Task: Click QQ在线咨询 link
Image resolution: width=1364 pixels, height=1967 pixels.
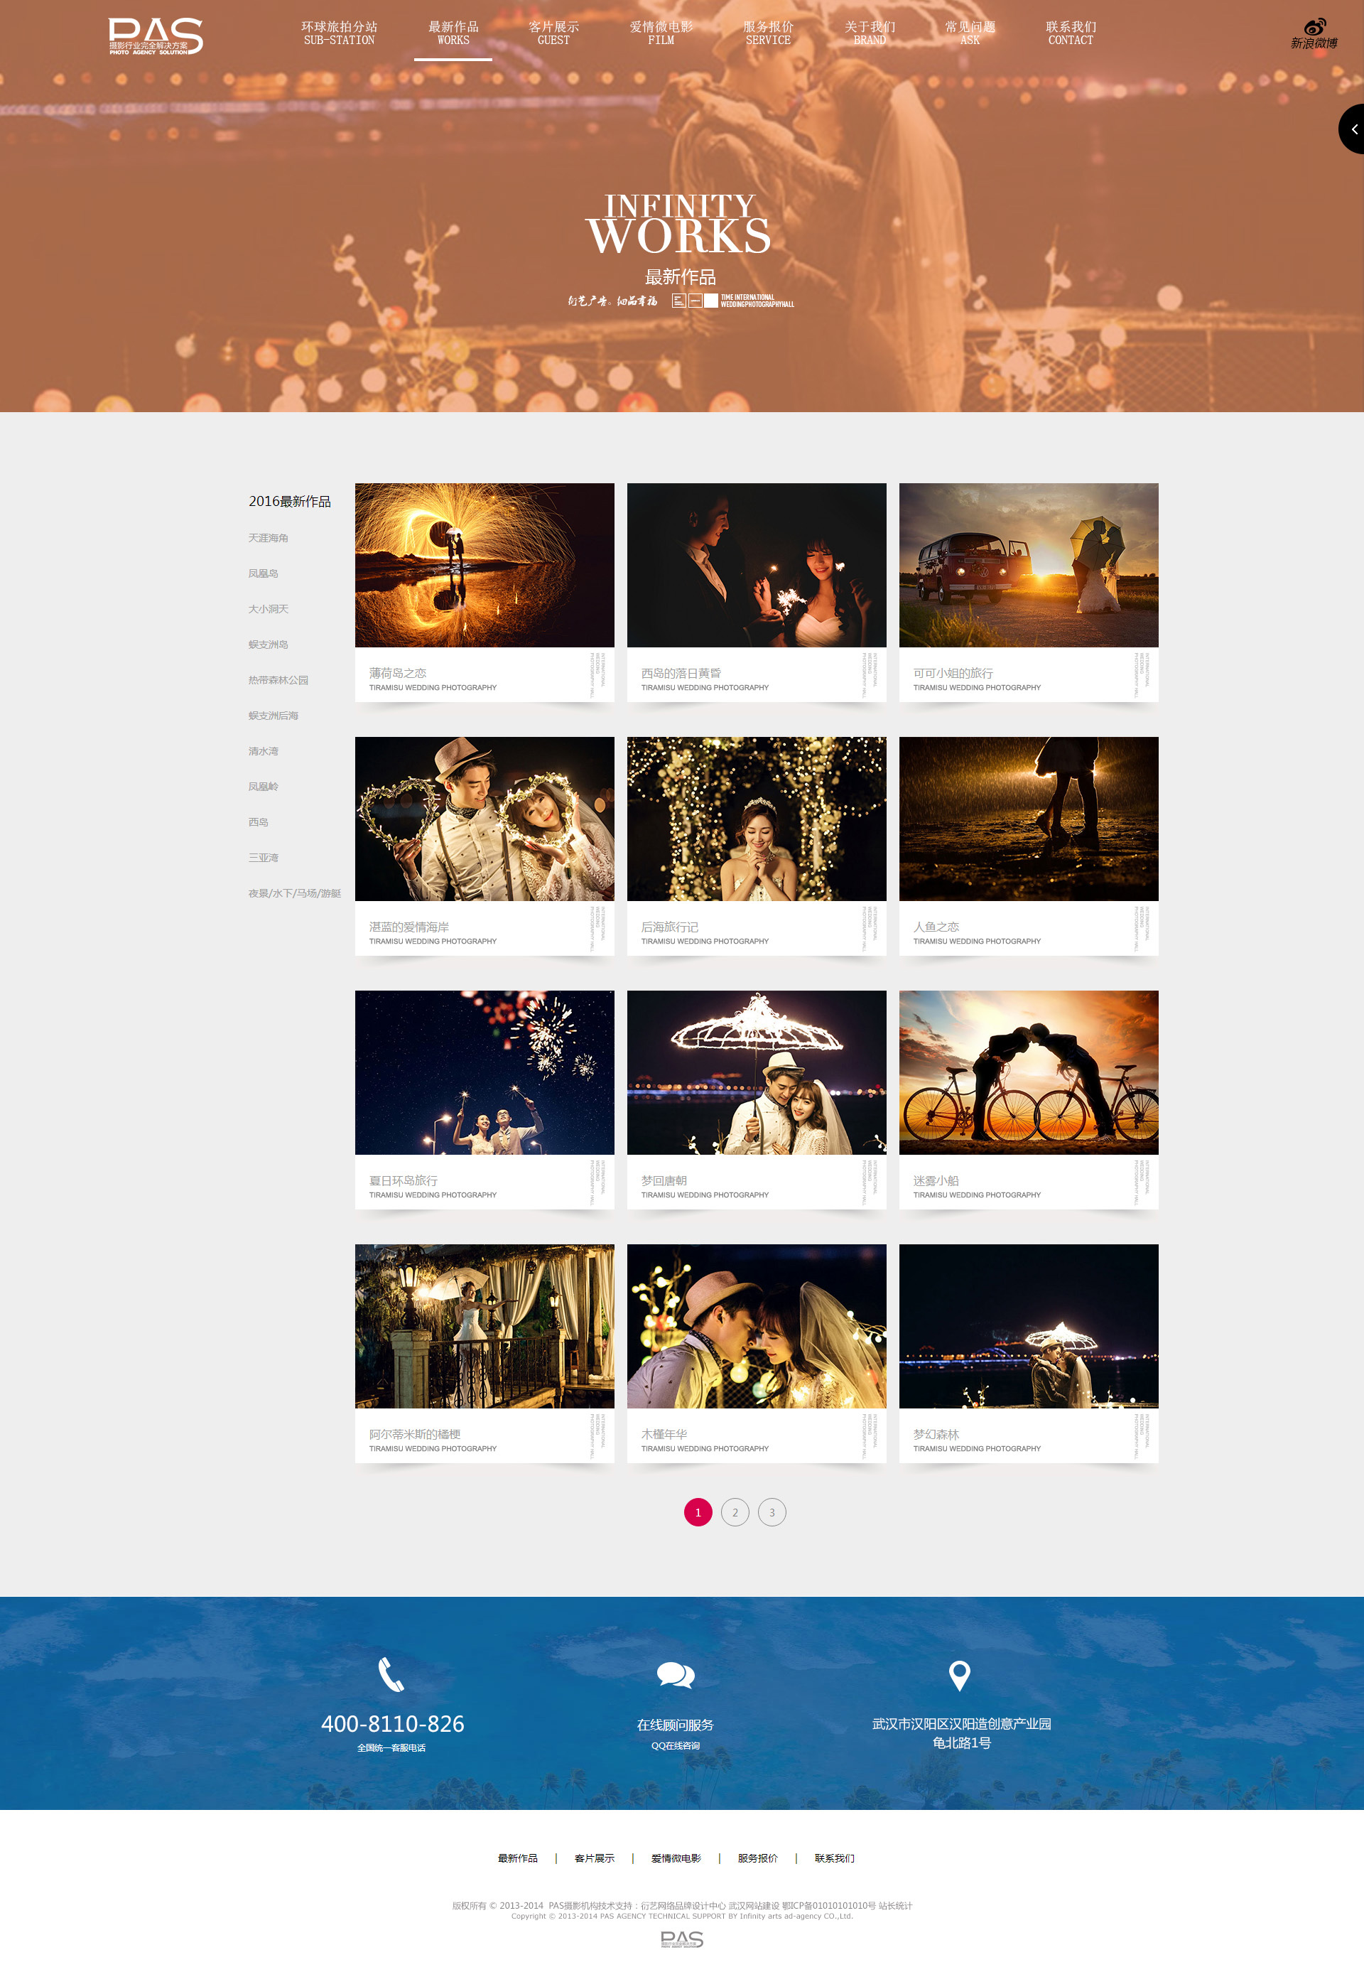Action: [675, 1745]
